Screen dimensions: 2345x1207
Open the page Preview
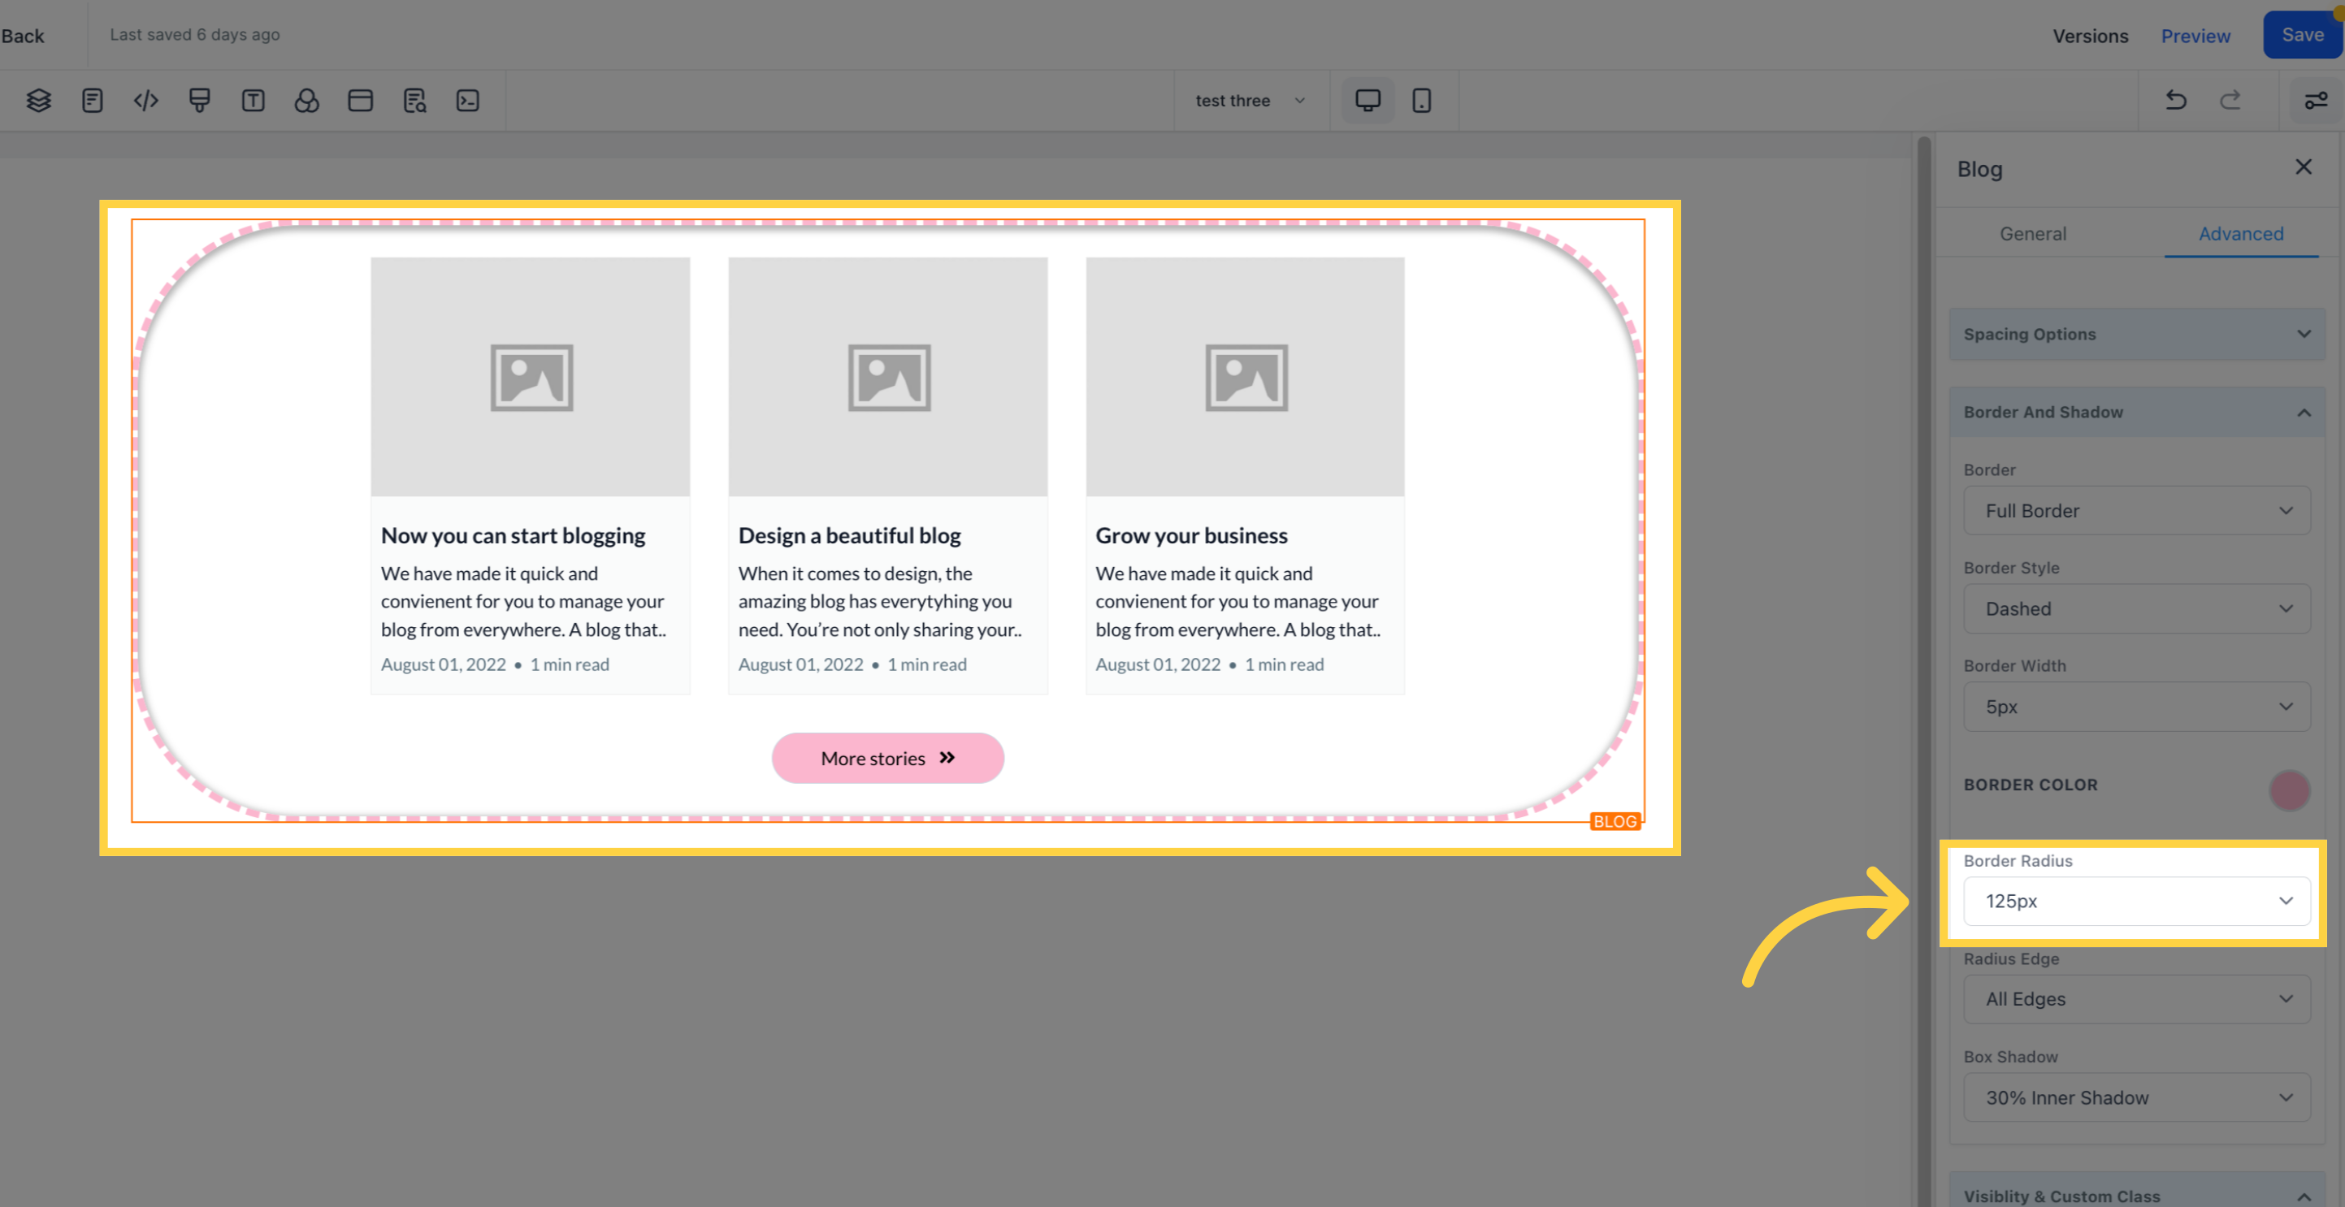click(x=2195, y=36)
